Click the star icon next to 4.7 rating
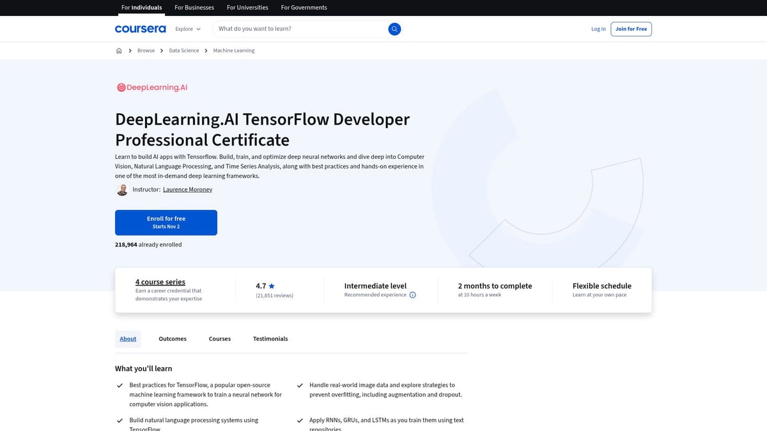Screen dimensions: 767x431 [272, 286]
